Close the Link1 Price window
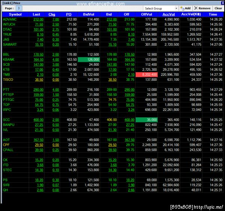Image resolution: width=225 pixels, height=211 pixels. point(222,3)
